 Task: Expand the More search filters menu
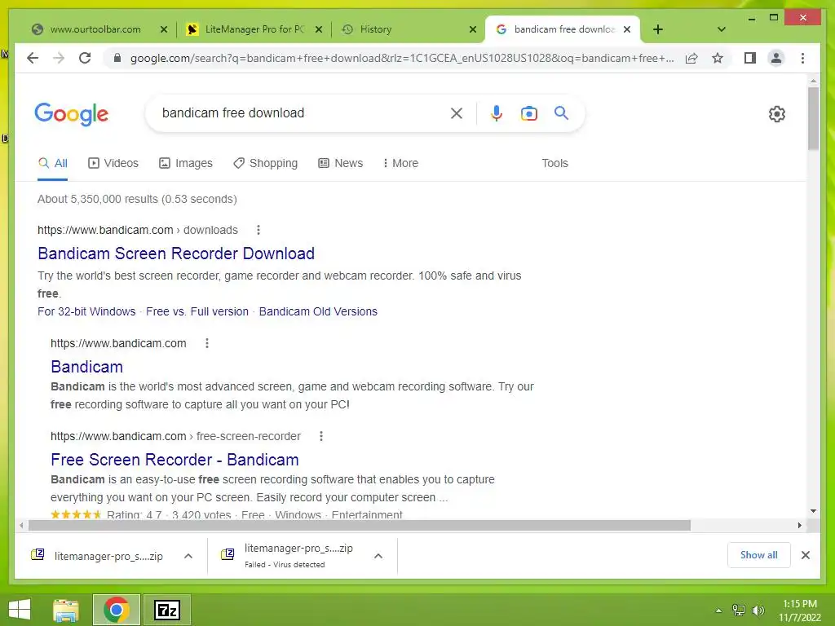click(x=400, y=163)
